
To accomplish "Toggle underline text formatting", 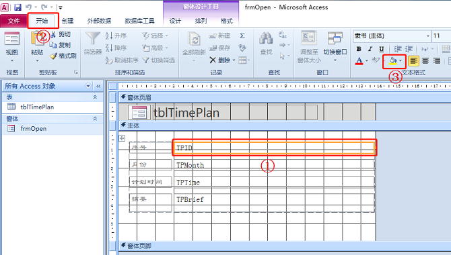I will [x=381, y=49].
